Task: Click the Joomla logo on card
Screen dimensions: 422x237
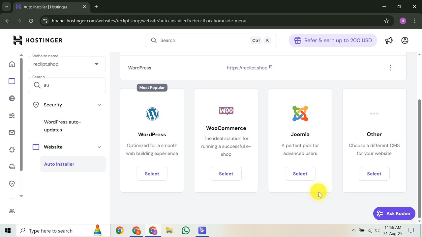Action: click(x=300, y=114)
